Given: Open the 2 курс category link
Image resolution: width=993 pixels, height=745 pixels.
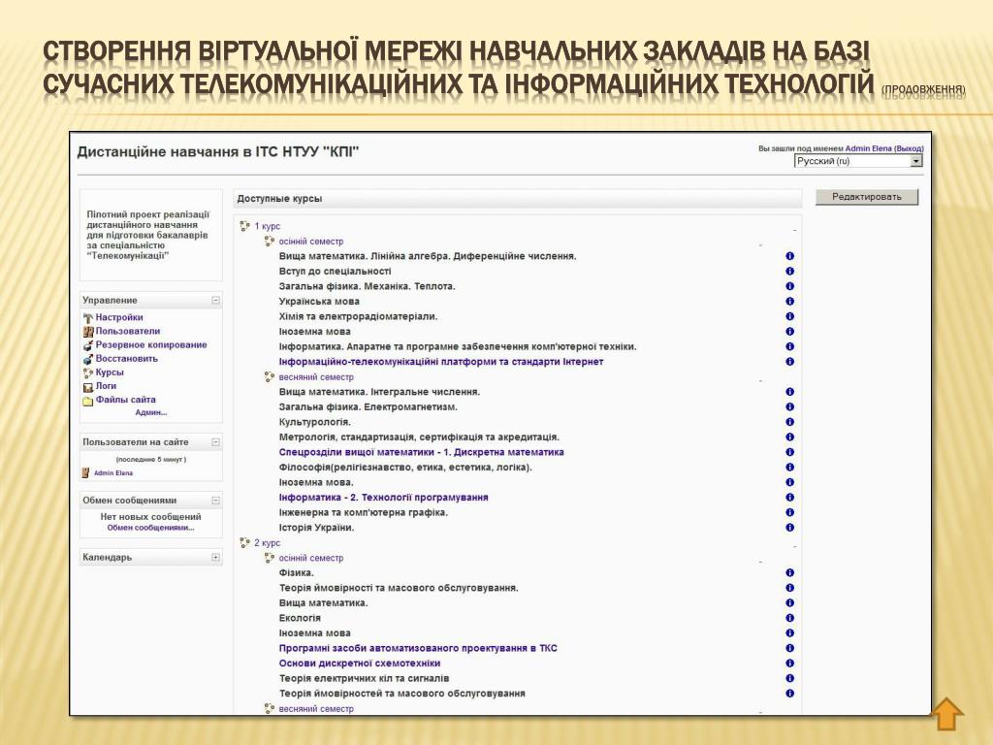Looking at the screenshot, I should click(268, 543).
